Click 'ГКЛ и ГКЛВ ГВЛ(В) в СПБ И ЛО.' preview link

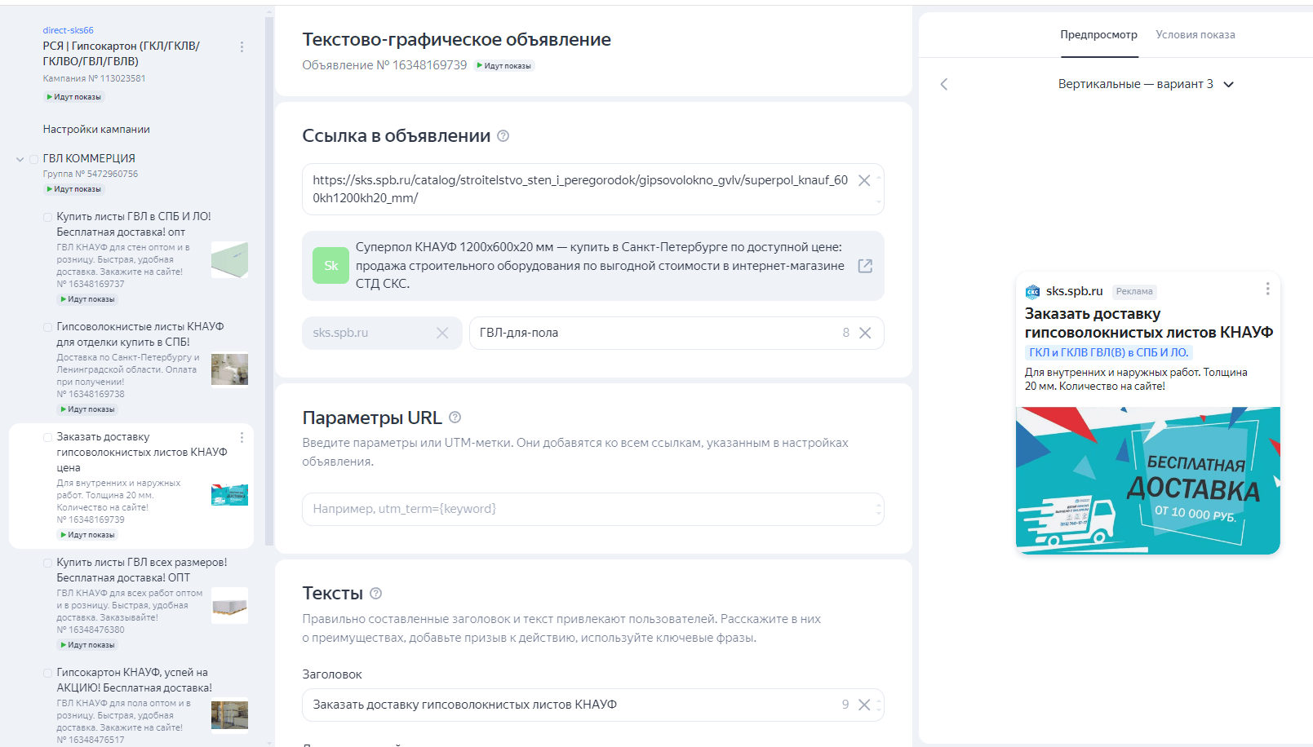coord(1109,352)
